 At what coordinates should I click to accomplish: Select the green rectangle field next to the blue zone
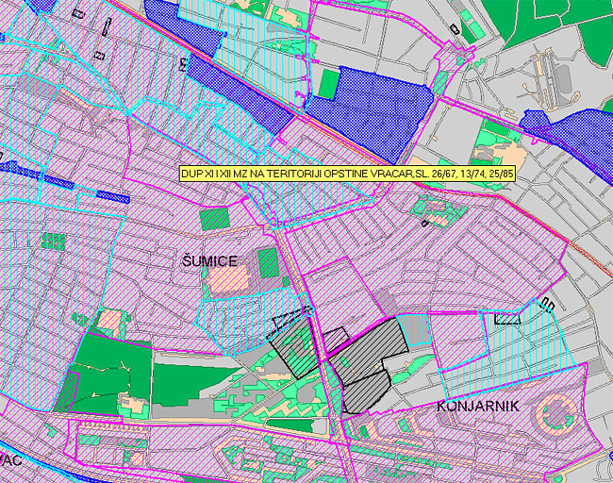[x=329, y=85]
